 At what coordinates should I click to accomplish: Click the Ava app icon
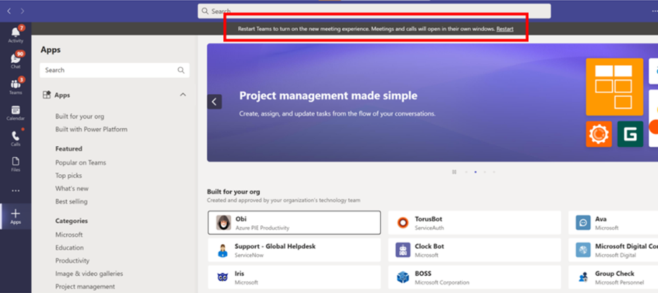coord(584,223)
